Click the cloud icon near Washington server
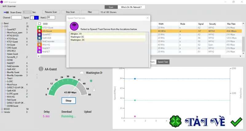This screenshot has height=131, width=246. (82, 73)
